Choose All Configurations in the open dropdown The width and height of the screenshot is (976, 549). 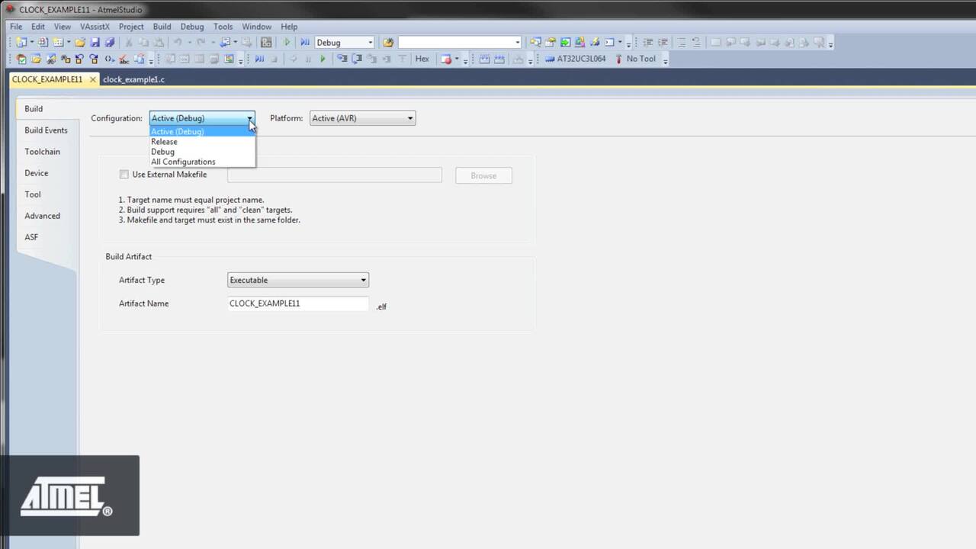(x=183, y=162)
